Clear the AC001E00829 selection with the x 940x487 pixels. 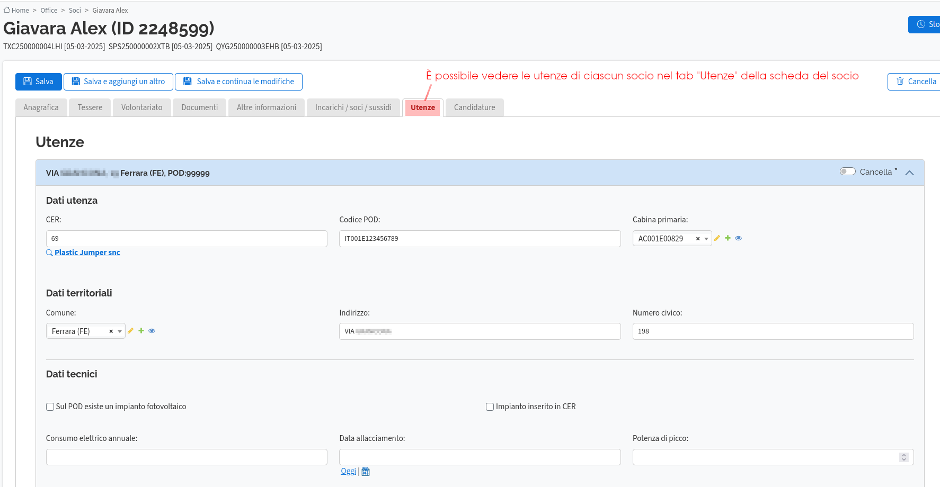pyautogui.click(x=698, y=239)
